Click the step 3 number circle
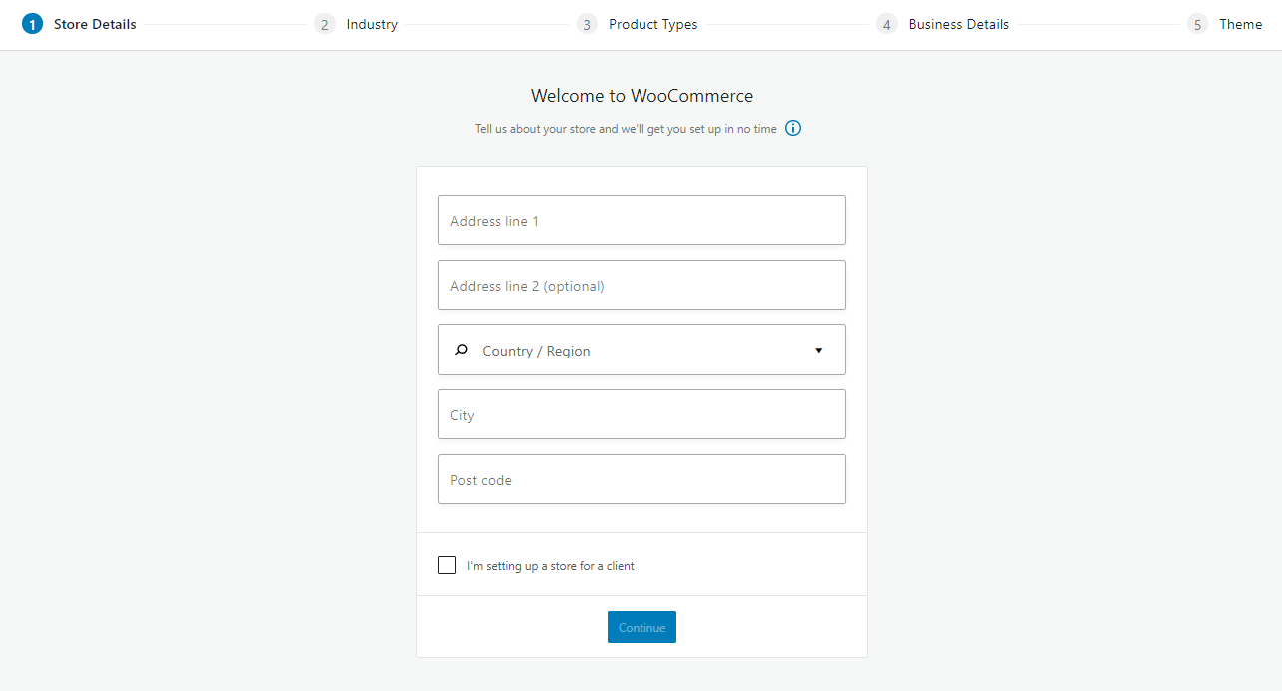The width and height of the screenshot is (1282, 691). (587, 24)
